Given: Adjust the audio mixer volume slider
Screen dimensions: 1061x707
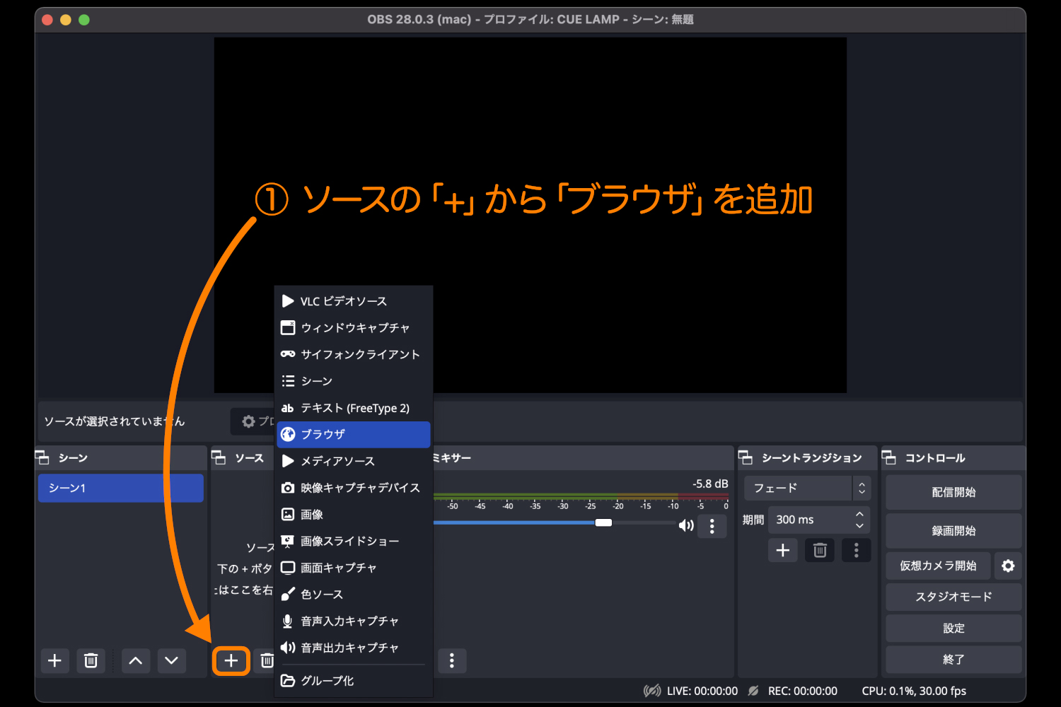Looking at the screenshot, I should (x=603, y=522).
